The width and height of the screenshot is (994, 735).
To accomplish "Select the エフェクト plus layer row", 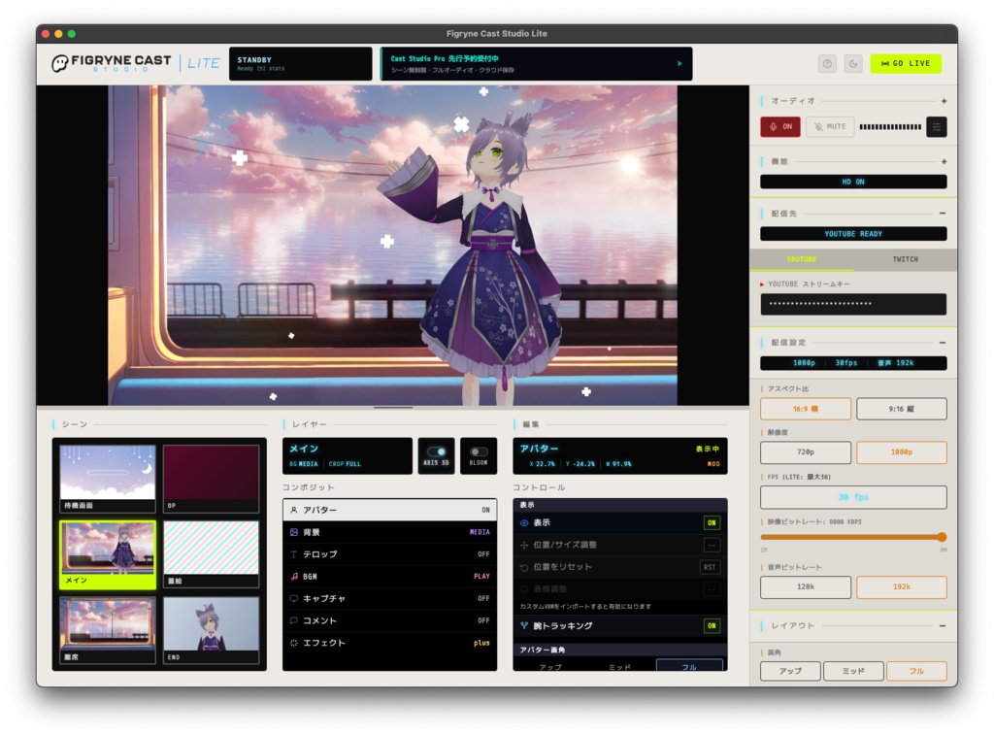I will click(390, 643).
